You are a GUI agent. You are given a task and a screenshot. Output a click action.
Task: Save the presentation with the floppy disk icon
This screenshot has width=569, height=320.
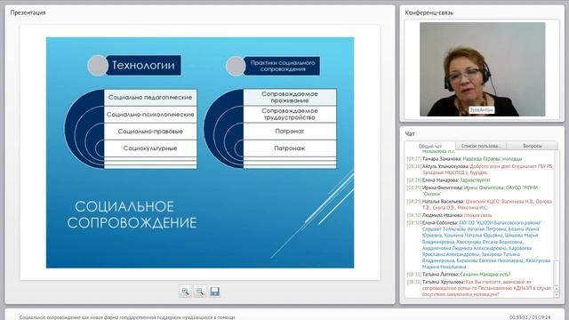click(214, 292)
